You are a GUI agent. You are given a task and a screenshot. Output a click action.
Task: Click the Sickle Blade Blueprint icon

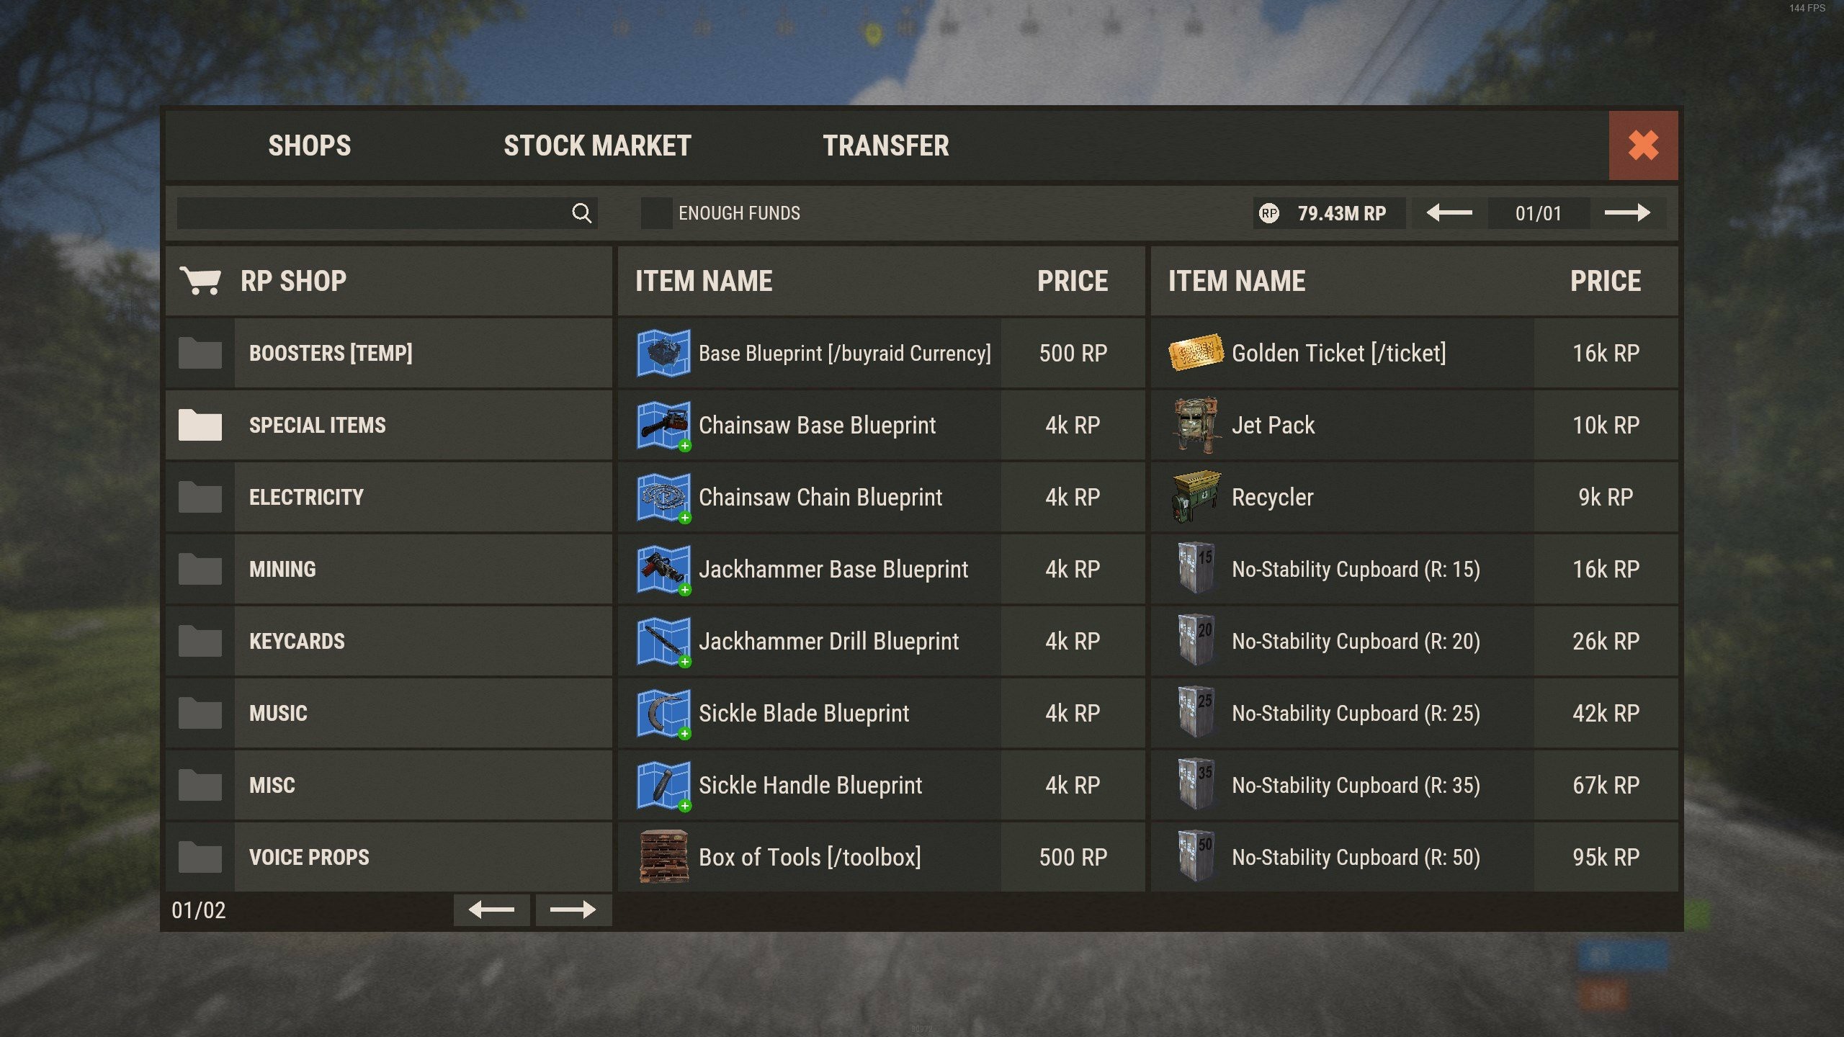663,713
